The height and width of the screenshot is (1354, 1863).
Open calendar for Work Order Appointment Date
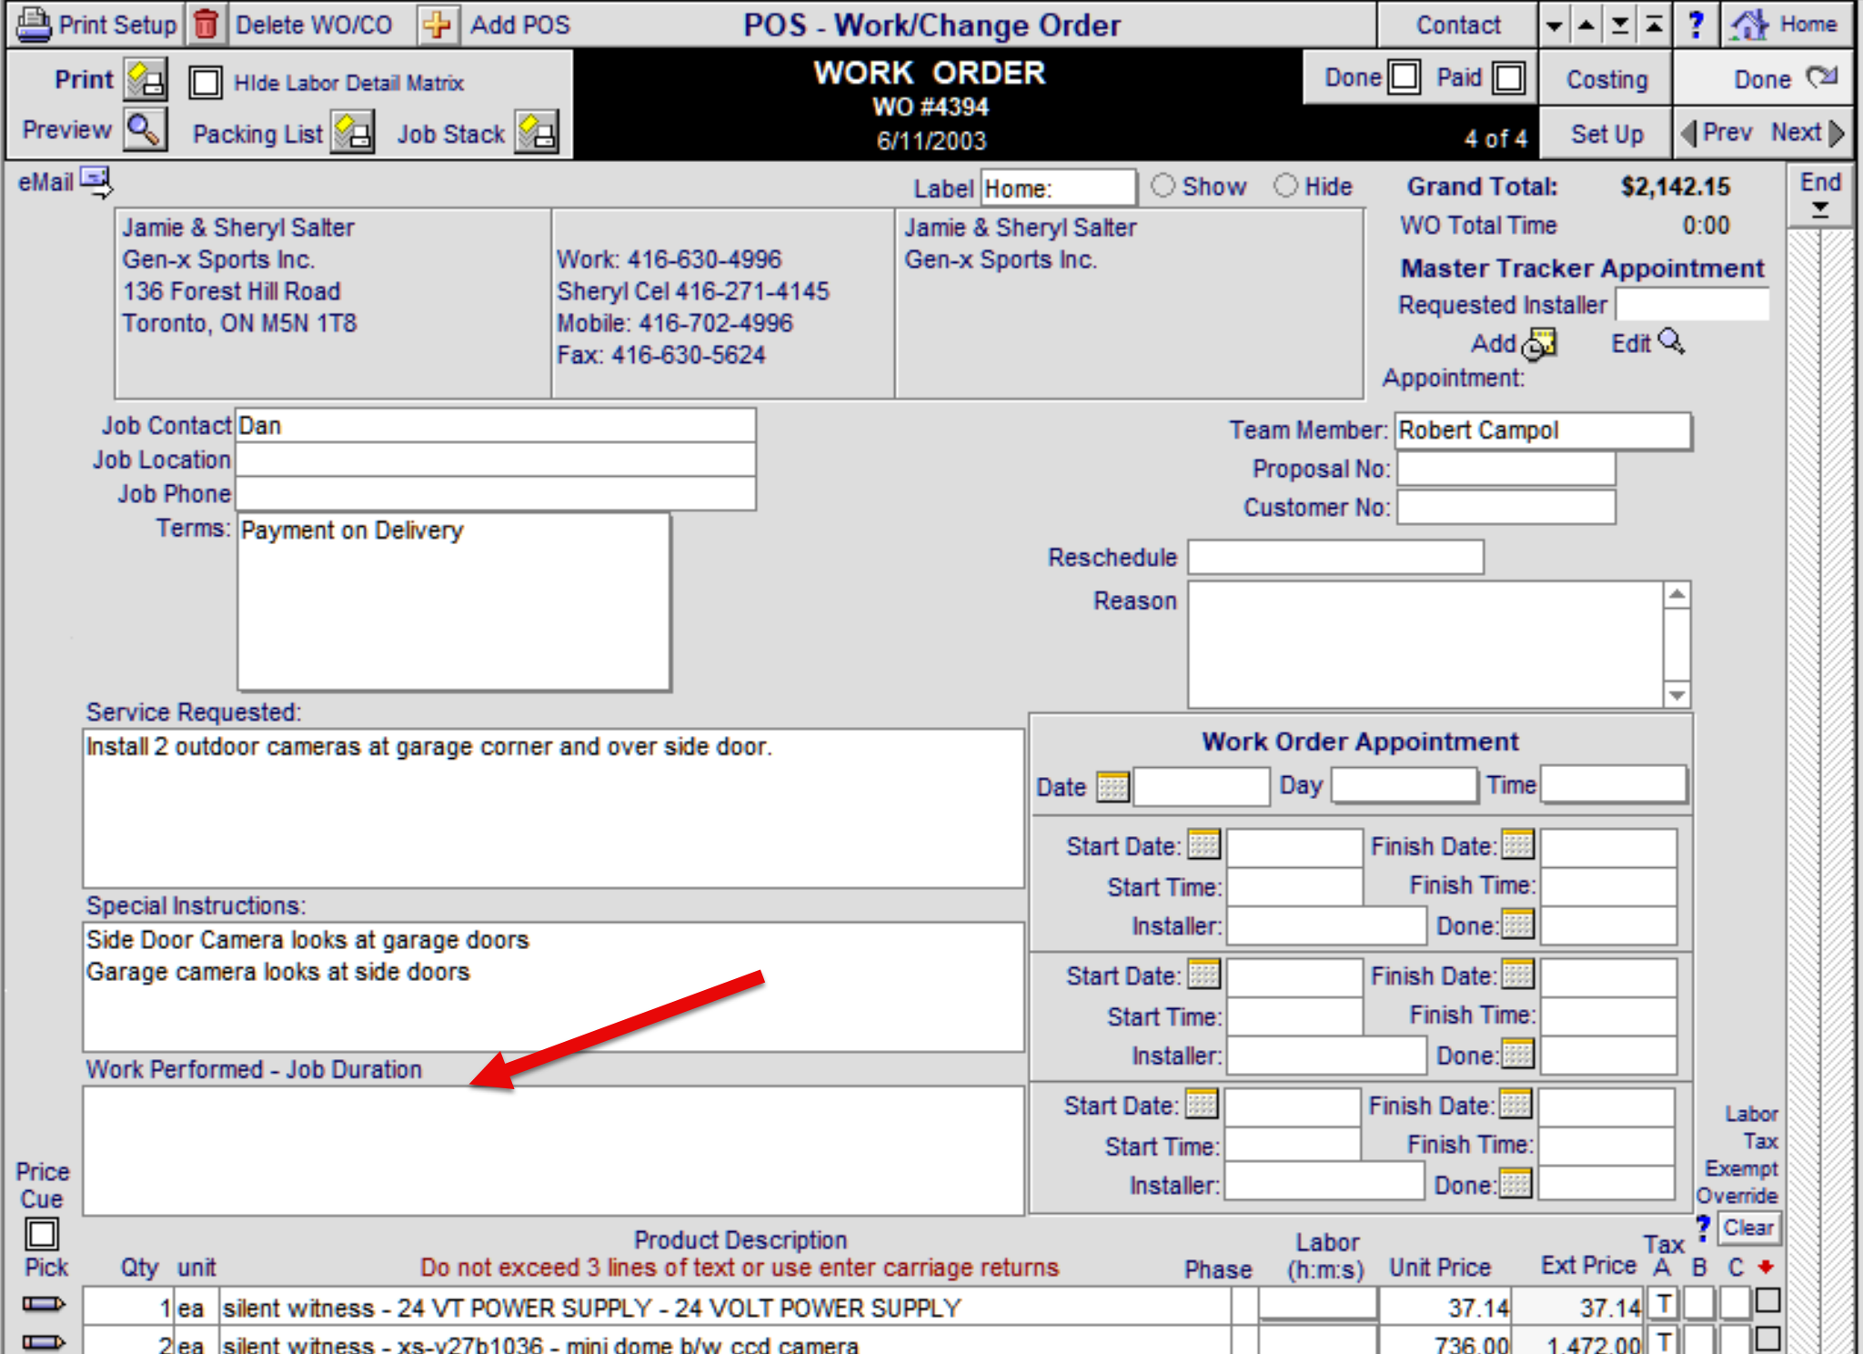1113,786
